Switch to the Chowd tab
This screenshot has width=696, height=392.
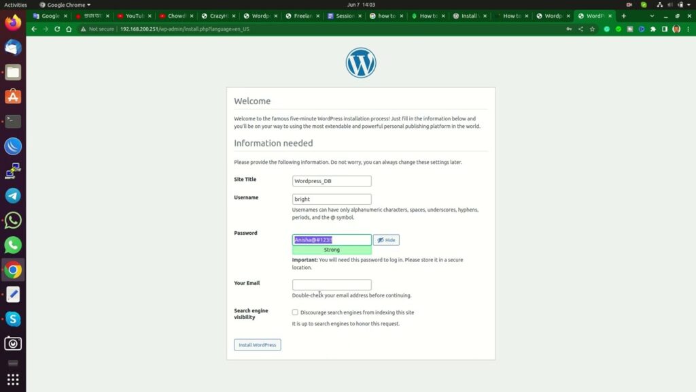[176, 16]
